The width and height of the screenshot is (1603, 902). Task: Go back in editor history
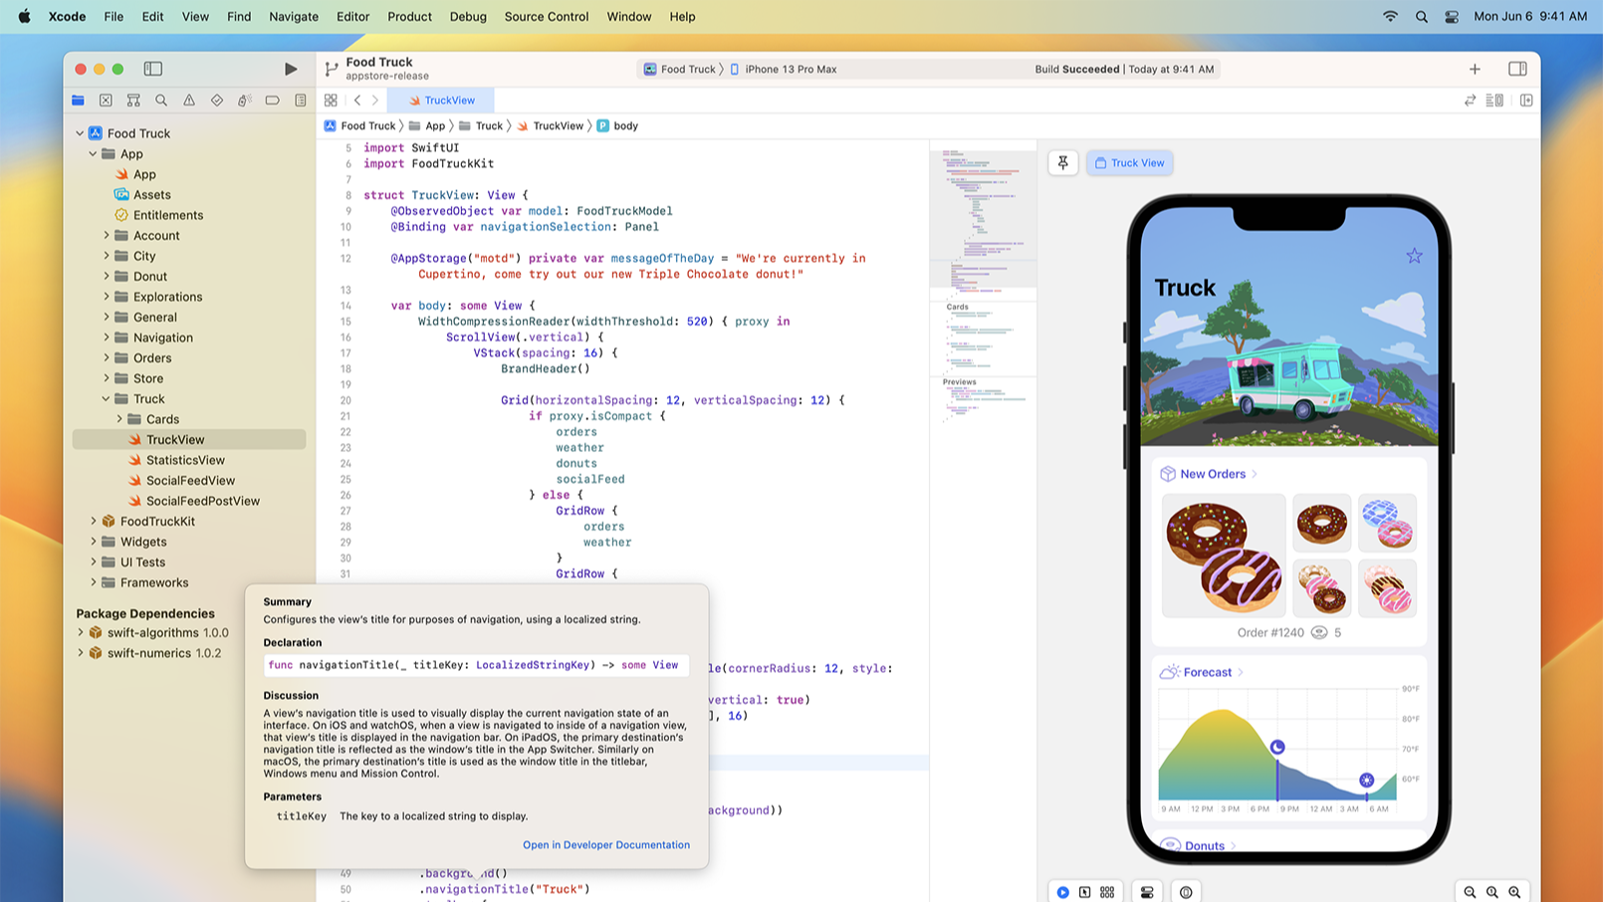pos(357,101)
